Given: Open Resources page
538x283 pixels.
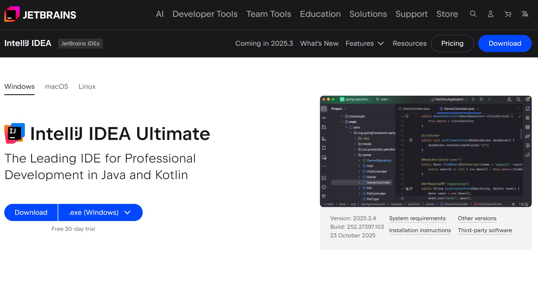Looking at the screenshot, I should [410, 43].
